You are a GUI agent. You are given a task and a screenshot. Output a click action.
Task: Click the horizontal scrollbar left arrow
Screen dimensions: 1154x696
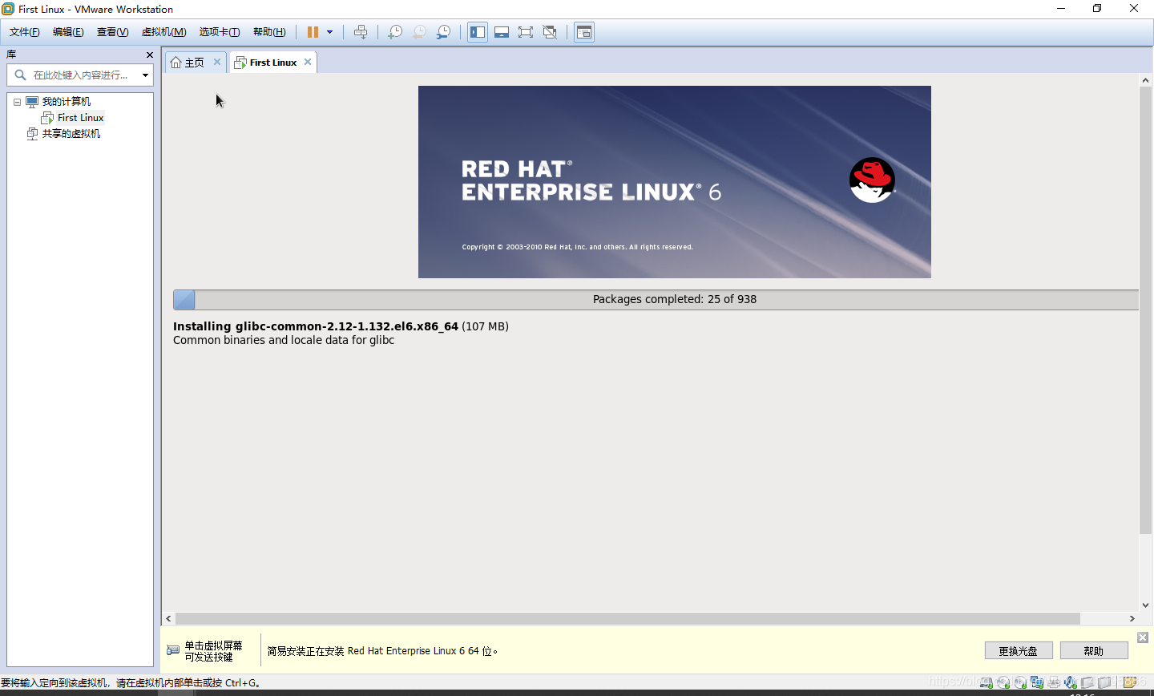tap(168, 619)
